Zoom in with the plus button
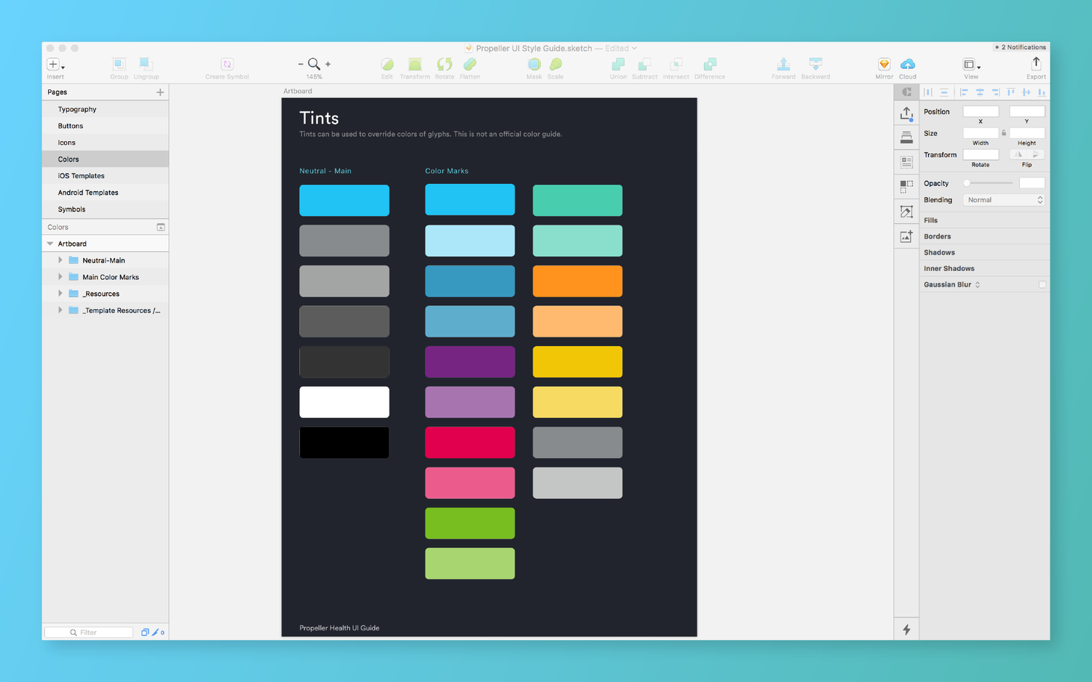The width and height of the screenshot is (1092, 682). pyautogui.click(x=328, y=64)
